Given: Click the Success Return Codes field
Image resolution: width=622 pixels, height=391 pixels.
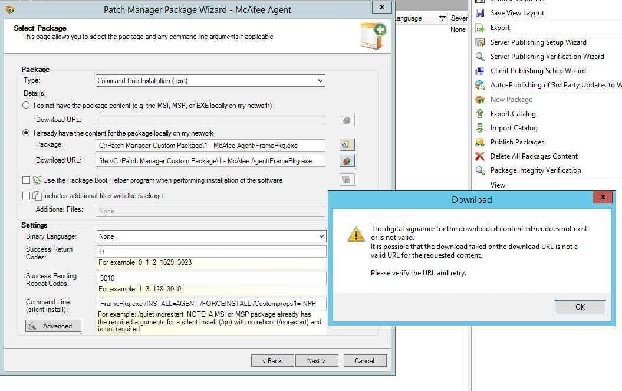Looking at the screenshot, I should (212, 251).
